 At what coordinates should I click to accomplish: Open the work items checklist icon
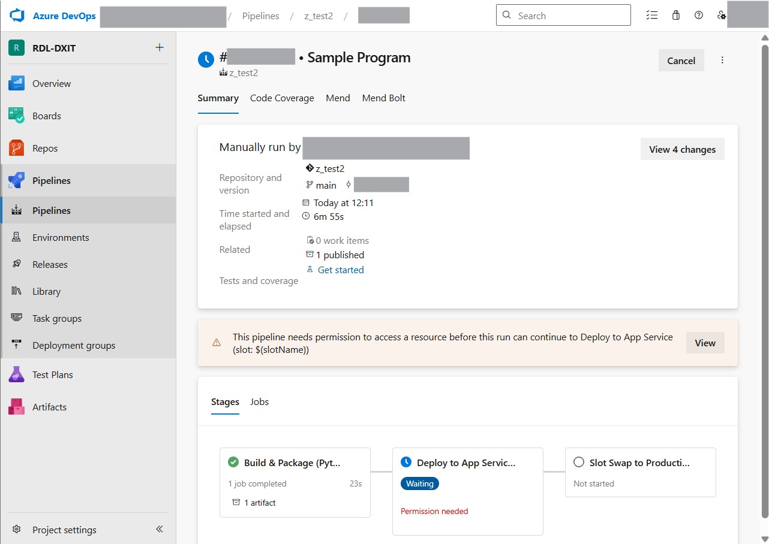652,16
